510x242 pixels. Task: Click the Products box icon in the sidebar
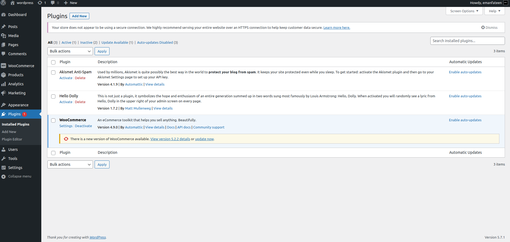click(x=4, y=75)
